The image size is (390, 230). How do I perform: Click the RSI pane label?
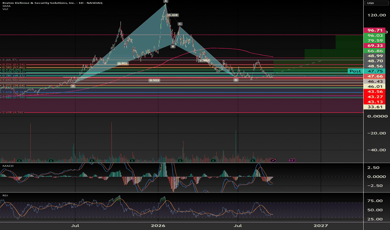pyautogui.click(x=5, y=195)
